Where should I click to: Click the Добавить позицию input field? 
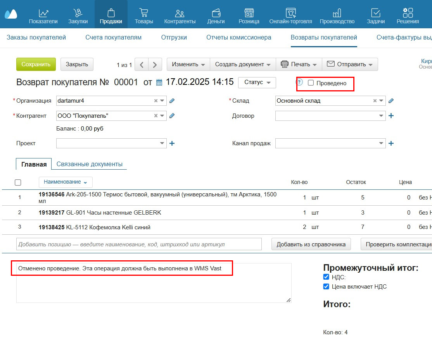tap(139, 244)
